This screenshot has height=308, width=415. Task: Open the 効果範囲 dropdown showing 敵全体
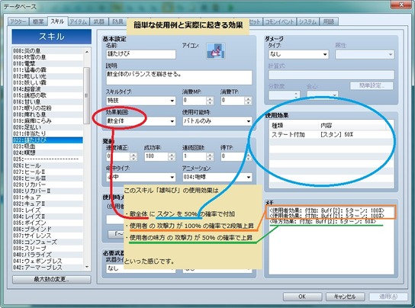point(141,121)
